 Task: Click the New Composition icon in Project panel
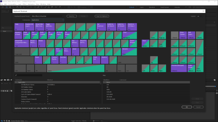[x=8, y=80]
